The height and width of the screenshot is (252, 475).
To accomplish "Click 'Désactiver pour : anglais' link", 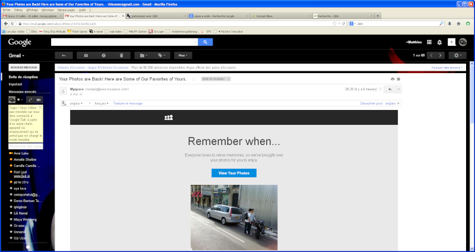I will (x=378, y=103).
